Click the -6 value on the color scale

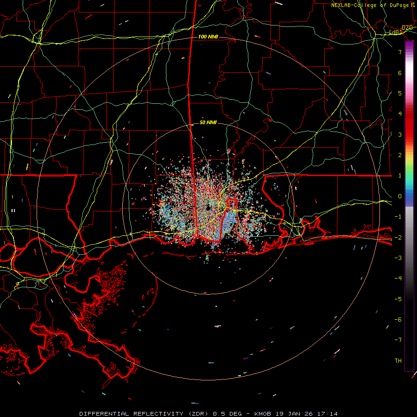398,320
